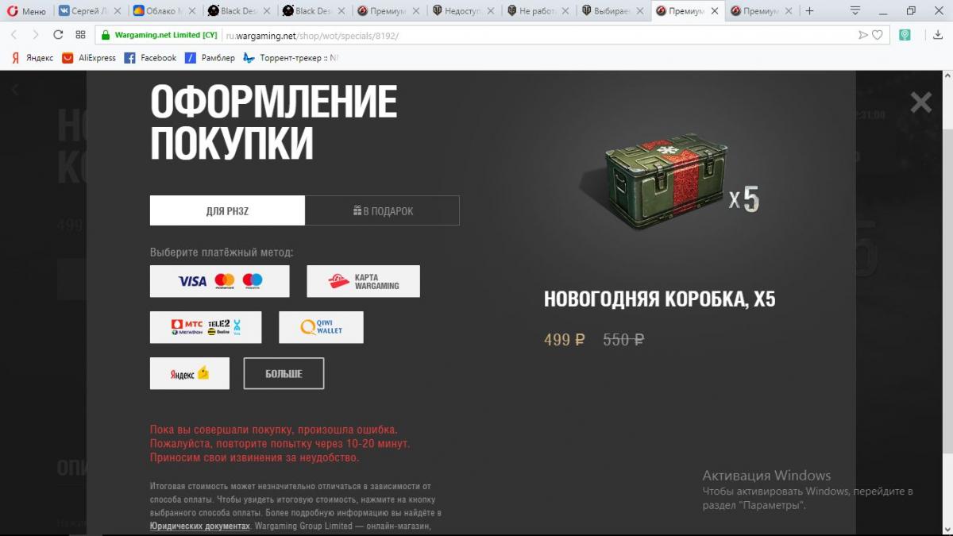Open the downloads arrow icon

[x=937, y=35]
